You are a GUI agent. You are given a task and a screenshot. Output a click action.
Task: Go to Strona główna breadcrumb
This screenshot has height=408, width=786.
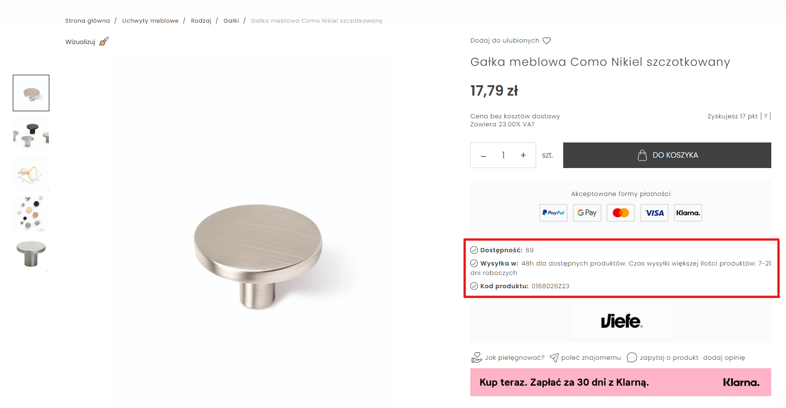tap(87, 21)
